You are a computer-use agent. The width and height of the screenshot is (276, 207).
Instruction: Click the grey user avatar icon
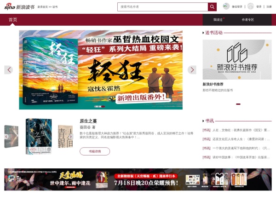click(x=250, y=6)
